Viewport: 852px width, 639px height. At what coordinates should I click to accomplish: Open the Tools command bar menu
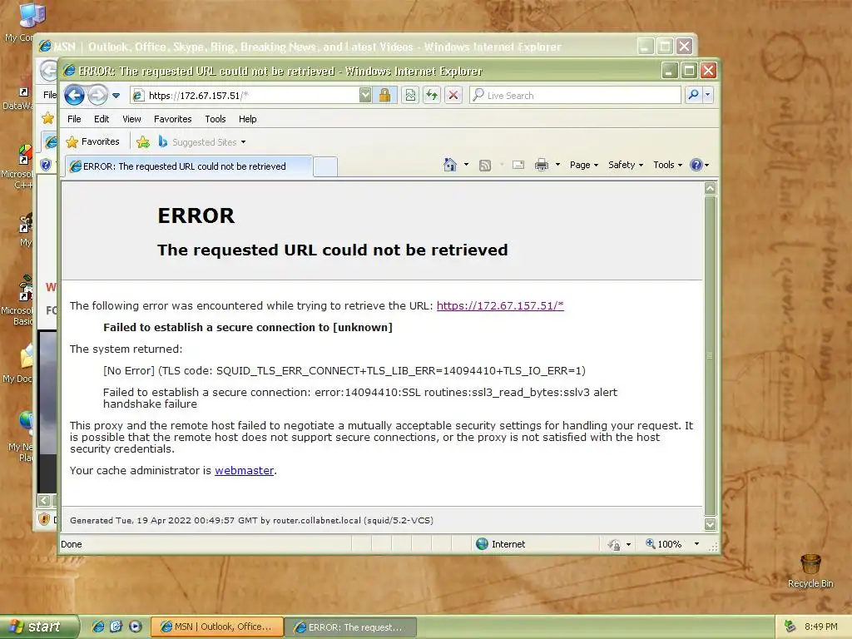click(667, 165)
